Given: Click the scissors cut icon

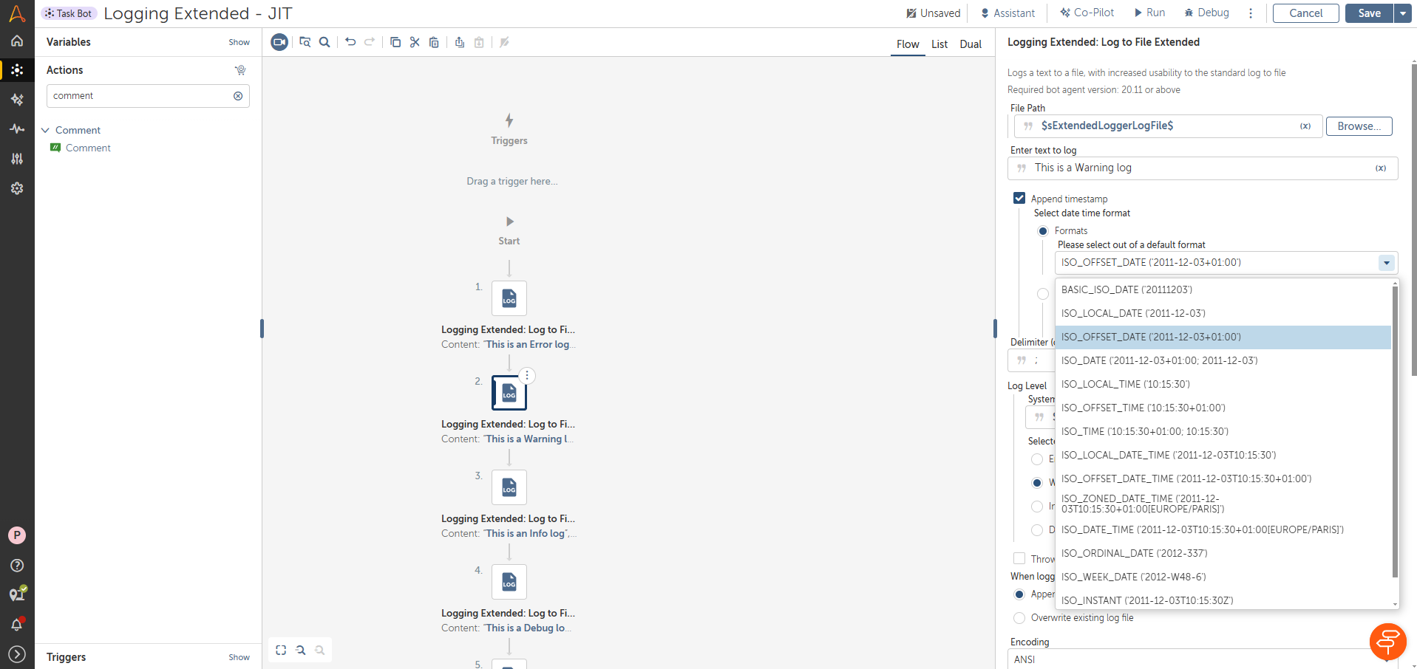Looking at the screenshot, I should click(x=415, y=42).
